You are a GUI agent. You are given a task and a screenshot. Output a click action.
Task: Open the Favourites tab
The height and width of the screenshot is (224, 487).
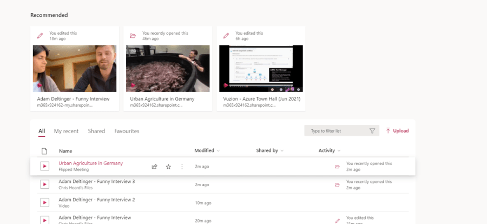127,131
